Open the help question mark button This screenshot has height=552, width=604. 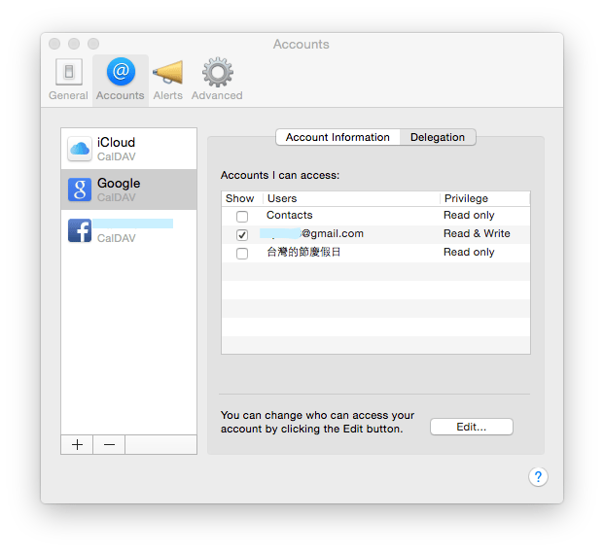538,476
